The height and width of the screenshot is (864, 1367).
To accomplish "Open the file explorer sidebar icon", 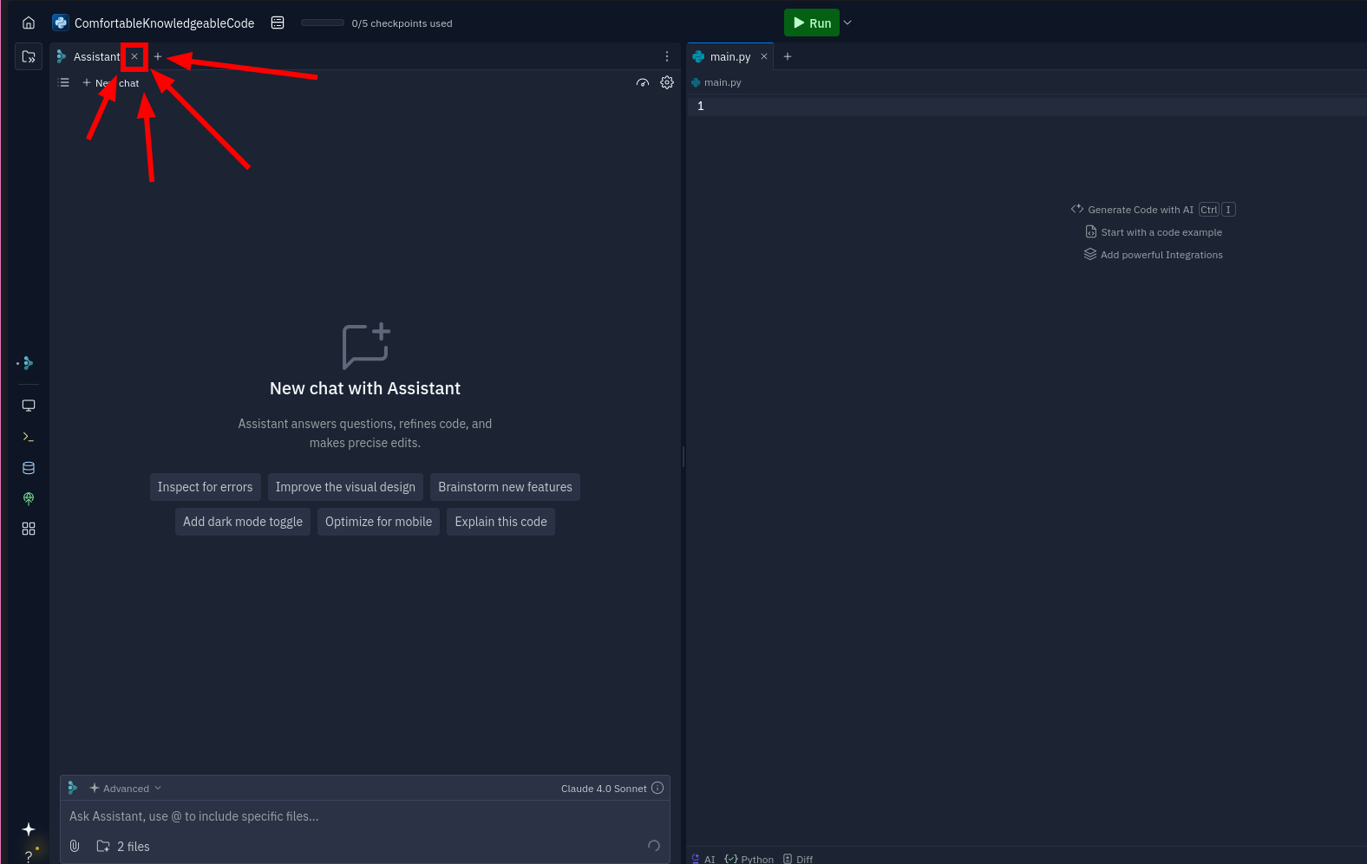I will point(29,57).
